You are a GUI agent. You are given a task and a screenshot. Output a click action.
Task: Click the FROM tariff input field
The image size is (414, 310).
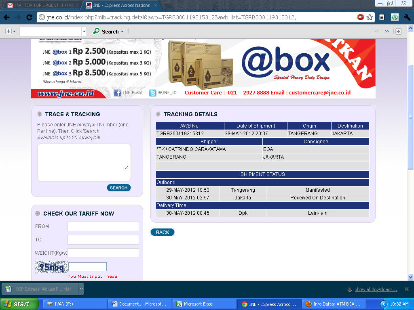pos(103,226)
